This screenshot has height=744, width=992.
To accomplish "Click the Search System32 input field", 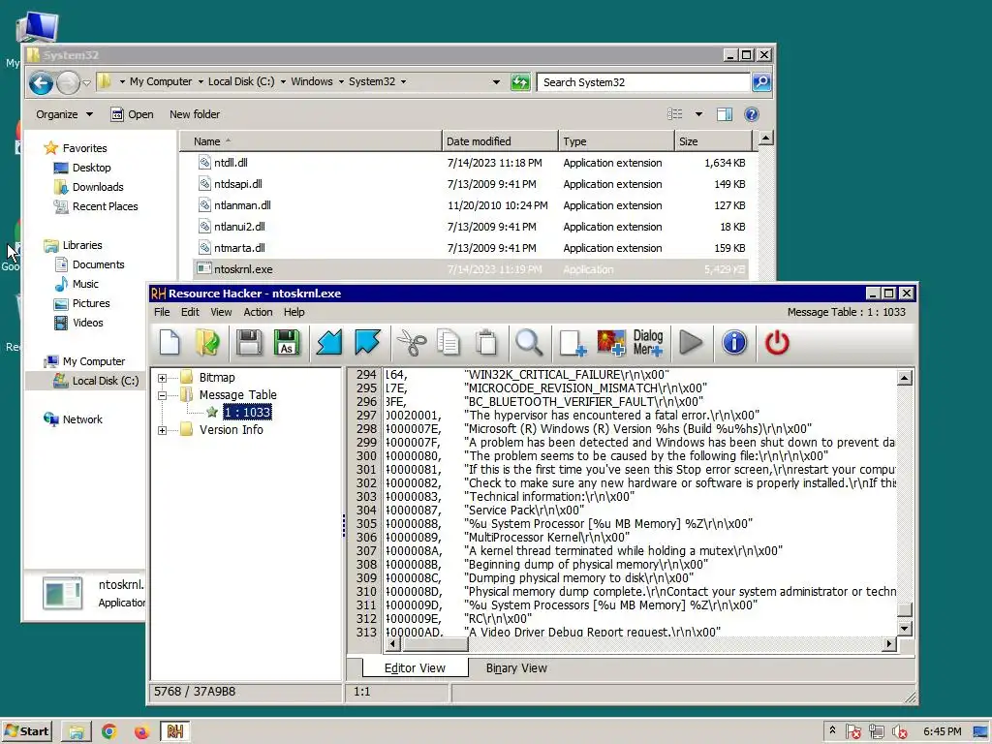I will (643, 82).
